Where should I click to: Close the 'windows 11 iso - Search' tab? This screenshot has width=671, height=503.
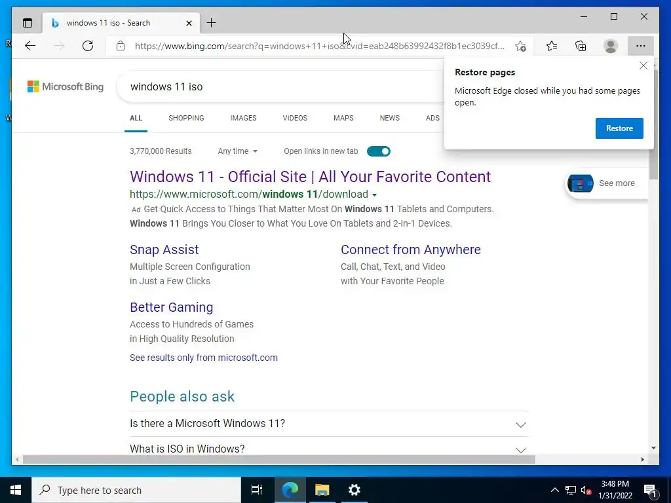click(x=189, y=23)
